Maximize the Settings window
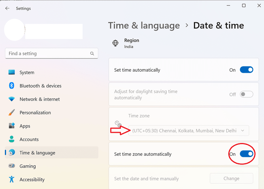The image size is (264, 189). tap(244, 6)
